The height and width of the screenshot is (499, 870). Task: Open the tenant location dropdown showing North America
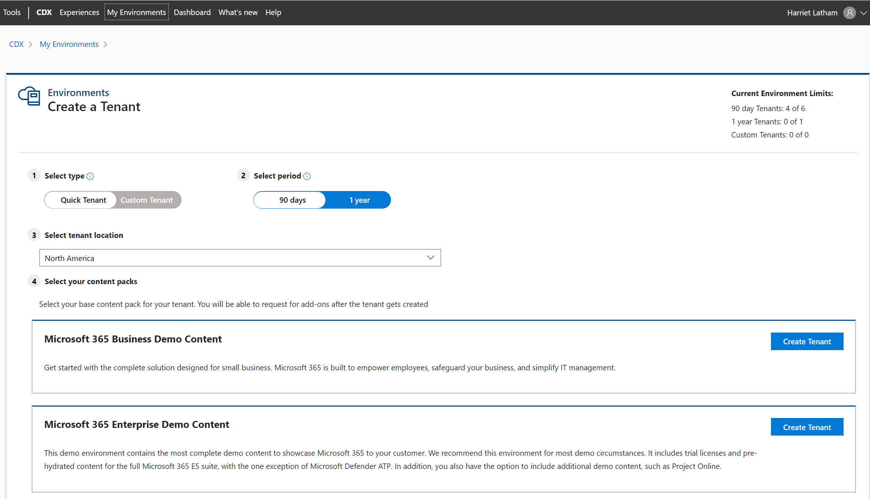point(240,258)
